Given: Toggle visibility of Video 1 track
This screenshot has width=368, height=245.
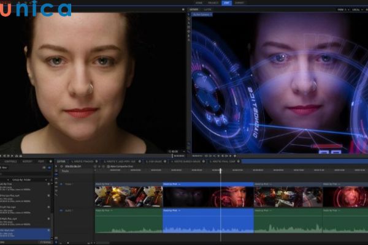Looking at the screenshot, I should (x=62, y=184).
